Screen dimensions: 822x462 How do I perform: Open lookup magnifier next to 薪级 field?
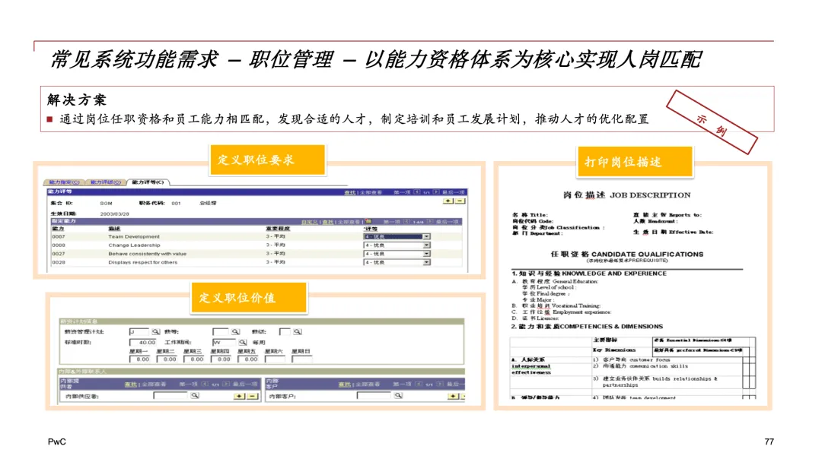point(298,332)
